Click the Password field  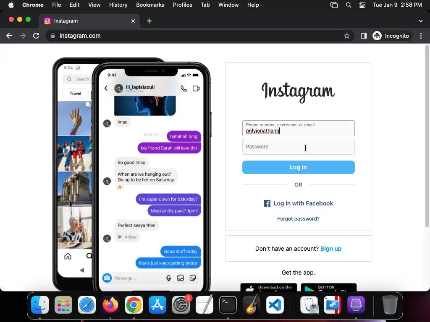[x=299, y=147]
